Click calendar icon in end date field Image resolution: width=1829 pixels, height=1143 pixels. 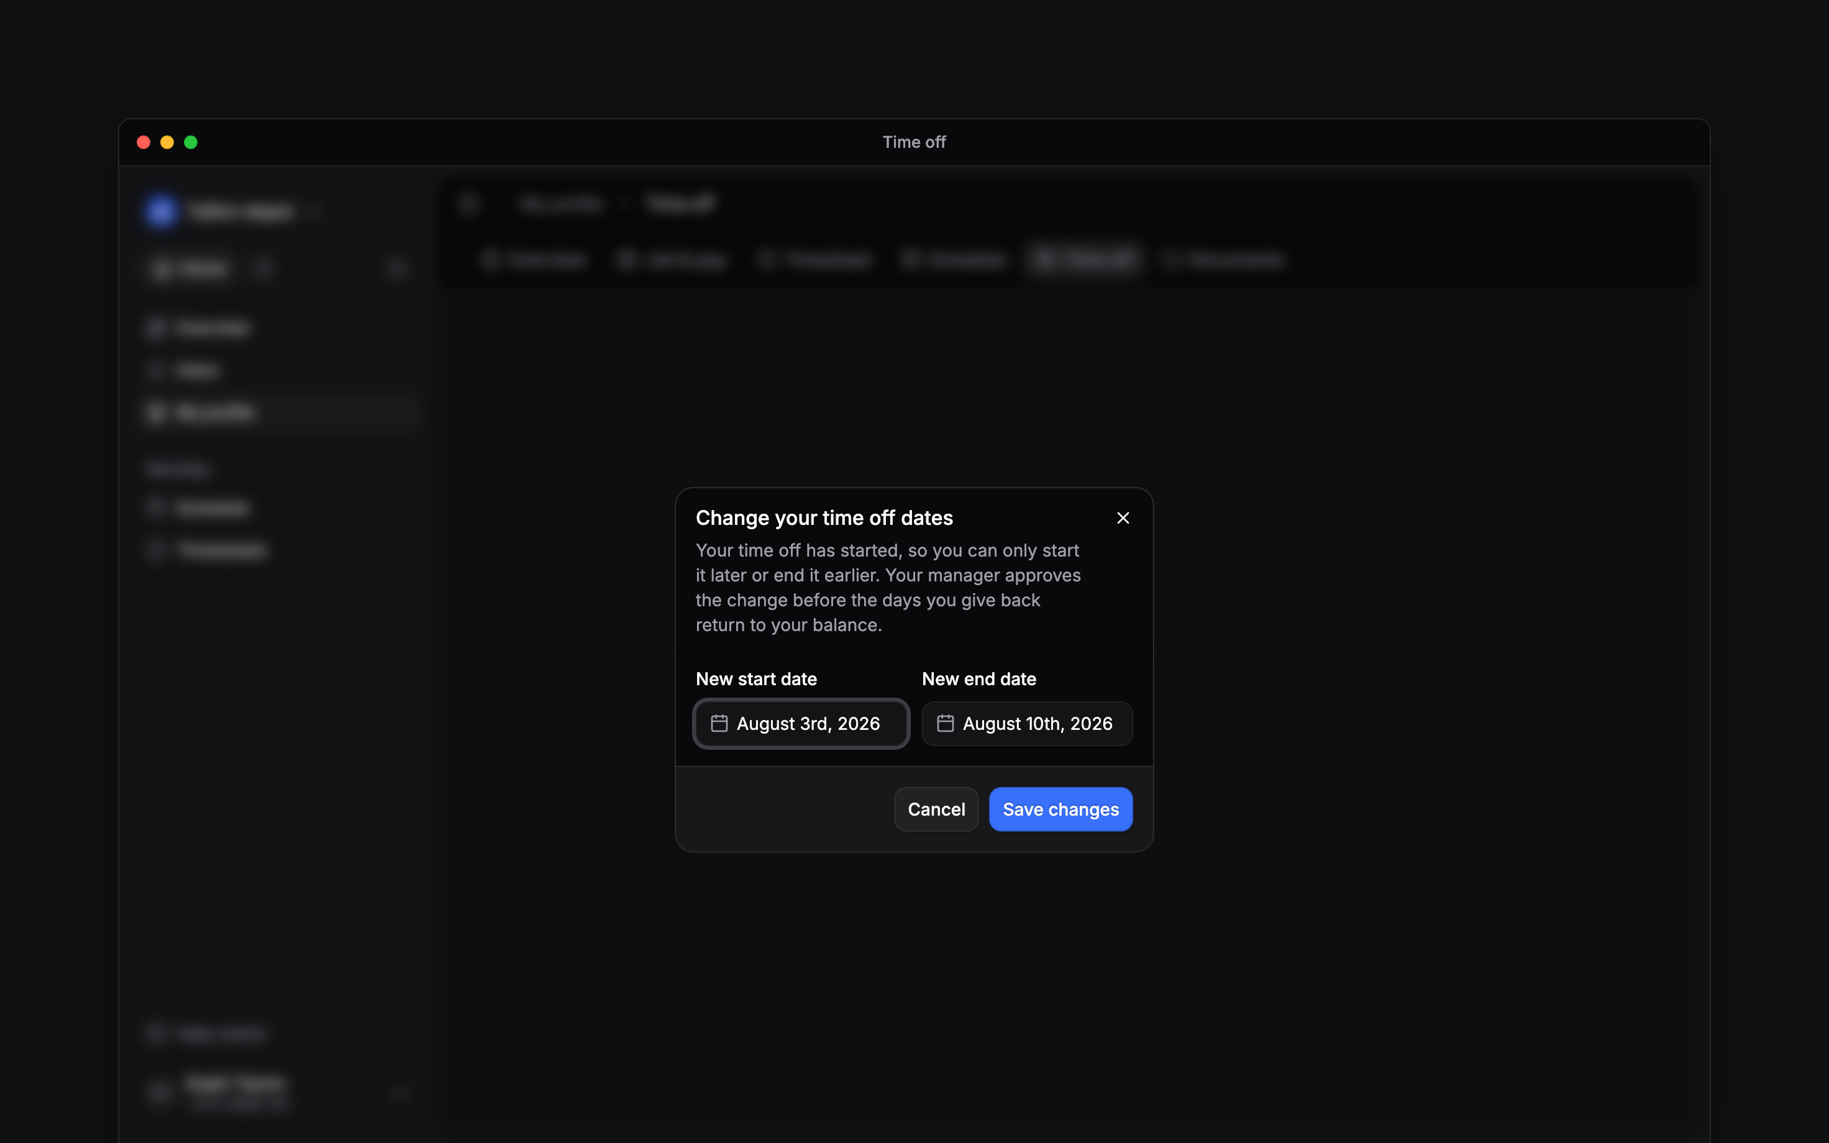pos(945,724)
